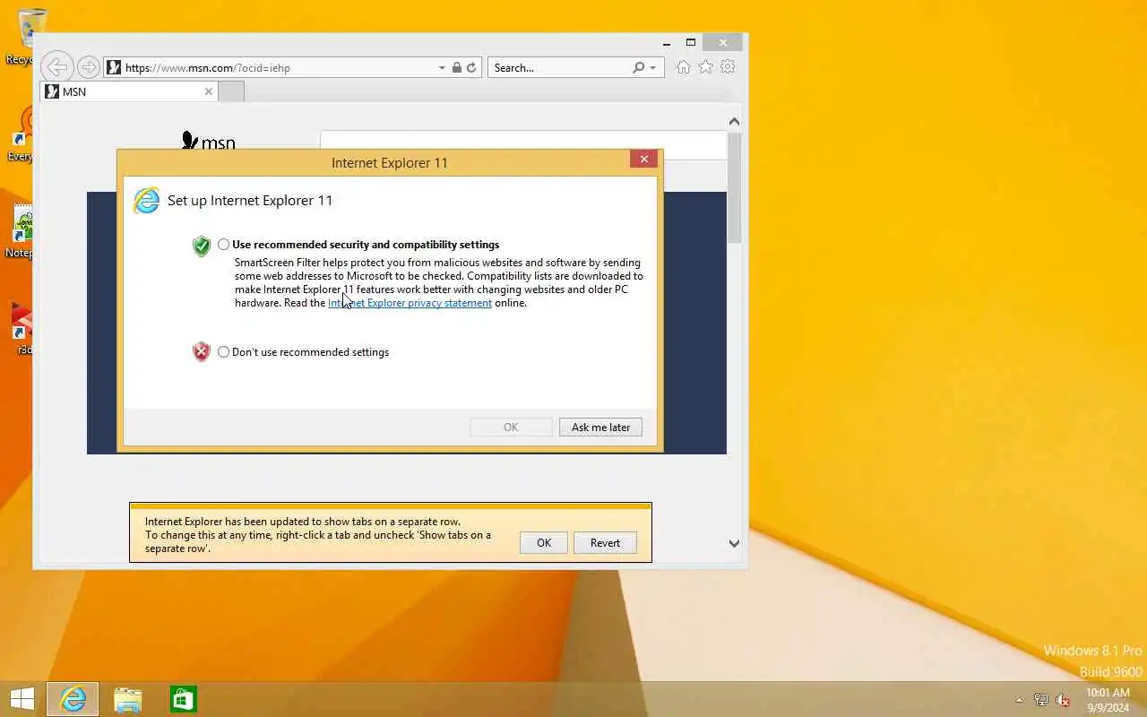Screen dimensions: 1147x717
Task: Click the red shield X icon
Action: [202, 352]
